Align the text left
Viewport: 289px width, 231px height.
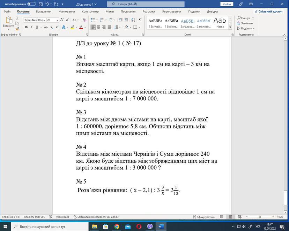tap(93, 27)
